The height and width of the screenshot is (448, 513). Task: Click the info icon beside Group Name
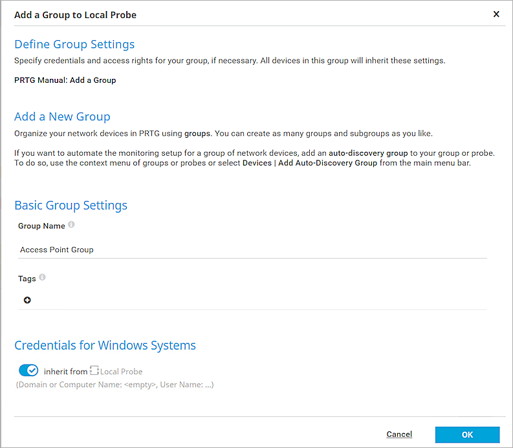pos(71,225)
